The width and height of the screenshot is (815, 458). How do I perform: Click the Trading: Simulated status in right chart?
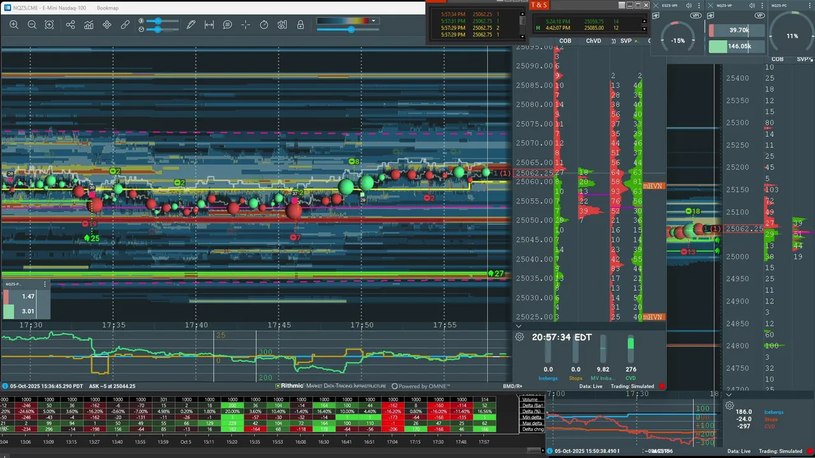(781, 451)
